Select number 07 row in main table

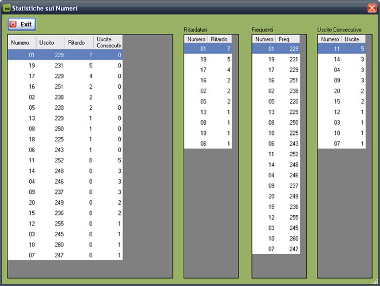click(x=65, y=255)
